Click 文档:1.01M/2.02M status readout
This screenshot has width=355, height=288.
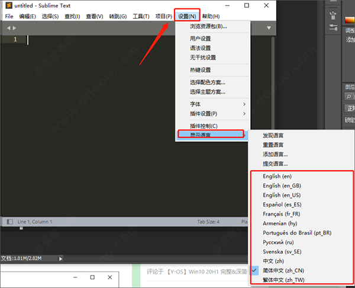click(21, 258)
